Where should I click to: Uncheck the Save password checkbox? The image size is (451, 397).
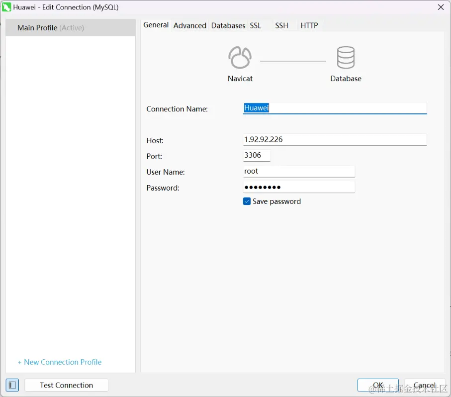(x=247, y=201)
